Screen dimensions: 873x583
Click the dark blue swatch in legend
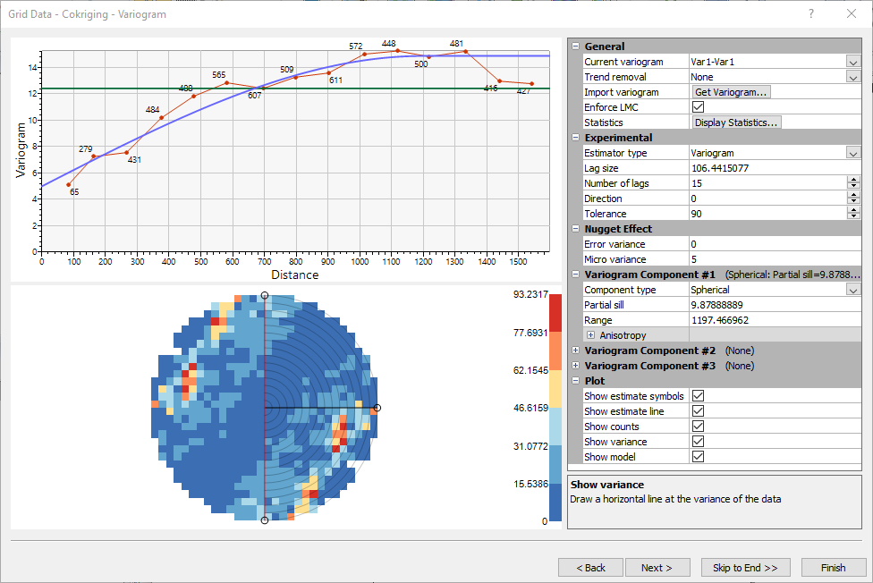[555, 503]
